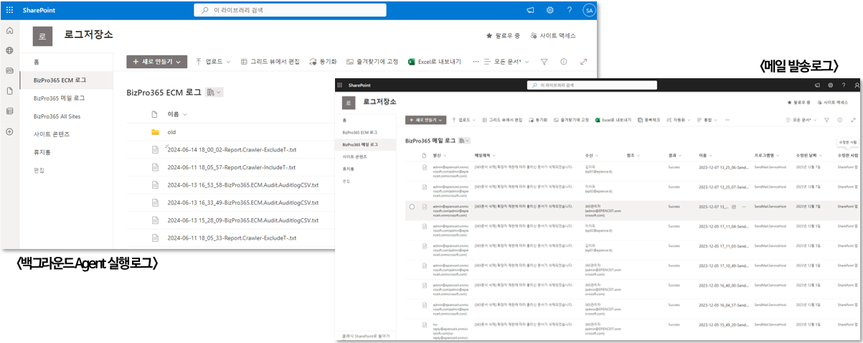Select BizPro365 All Sites in the left navigation
The height and width of the screenshot is (343, 863).
click(x=60, y=116)
